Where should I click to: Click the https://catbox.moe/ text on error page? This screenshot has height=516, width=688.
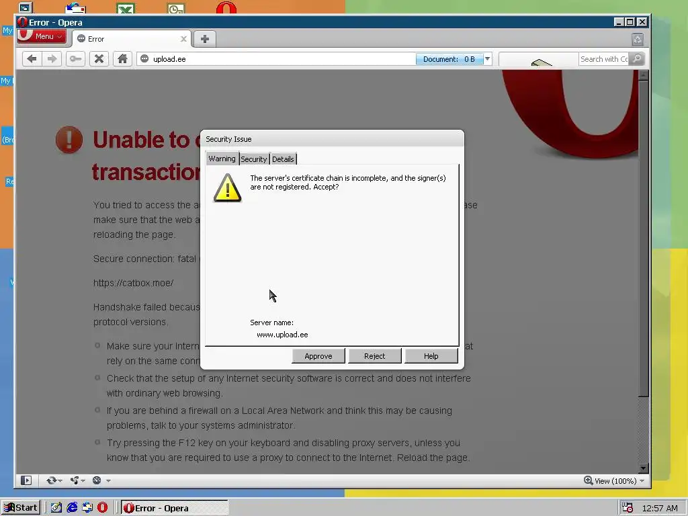pos(134,283)
